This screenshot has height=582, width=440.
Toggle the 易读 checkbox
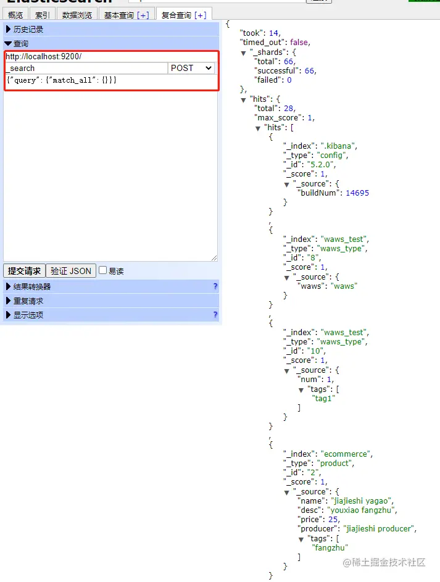click(103, 270)
